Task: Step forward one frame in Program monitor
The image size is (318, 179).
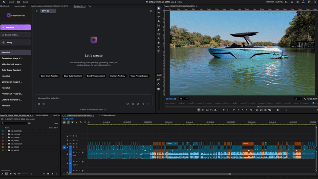Action: tap(246, 110)
